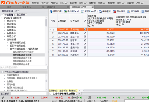Close the 股票数据浏览器 tab
Image resolution: width=149 pixels, height=102 pixels.
[x=93, y=7]
